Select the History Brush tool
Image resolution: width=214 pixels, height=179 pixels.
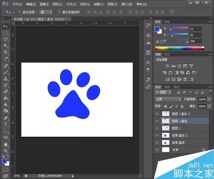coord(6,85)
